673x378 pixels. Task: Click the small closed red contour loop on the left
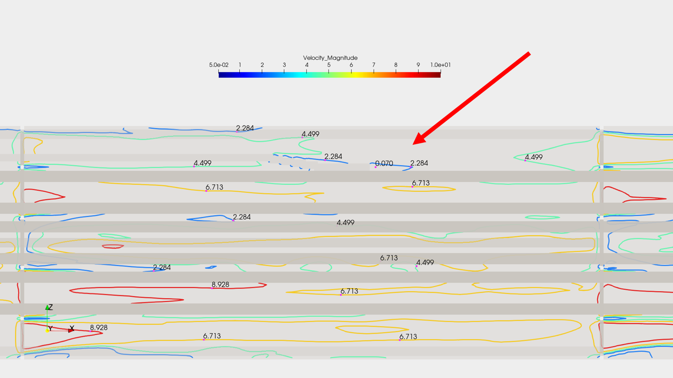tap(113, 246)
